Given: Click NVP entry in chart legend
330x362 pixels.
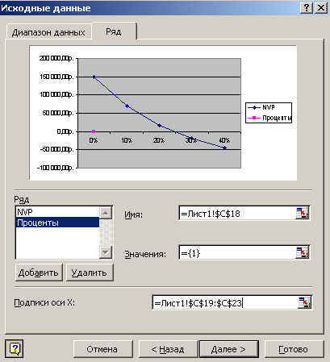Looking at the screenshot, I should coord(261,107).
